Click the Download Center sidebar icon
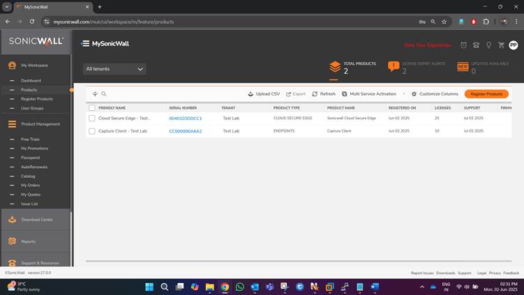524x295 pixels. 12,220
